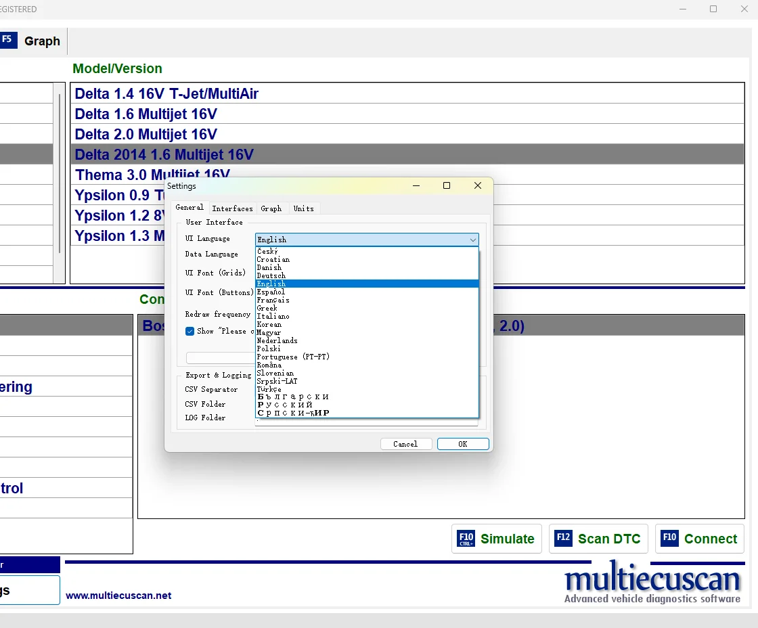Select the Ypsilon 1.2 model row
Image resolution: width=758 pixels, height=628 pixels.
118,215
